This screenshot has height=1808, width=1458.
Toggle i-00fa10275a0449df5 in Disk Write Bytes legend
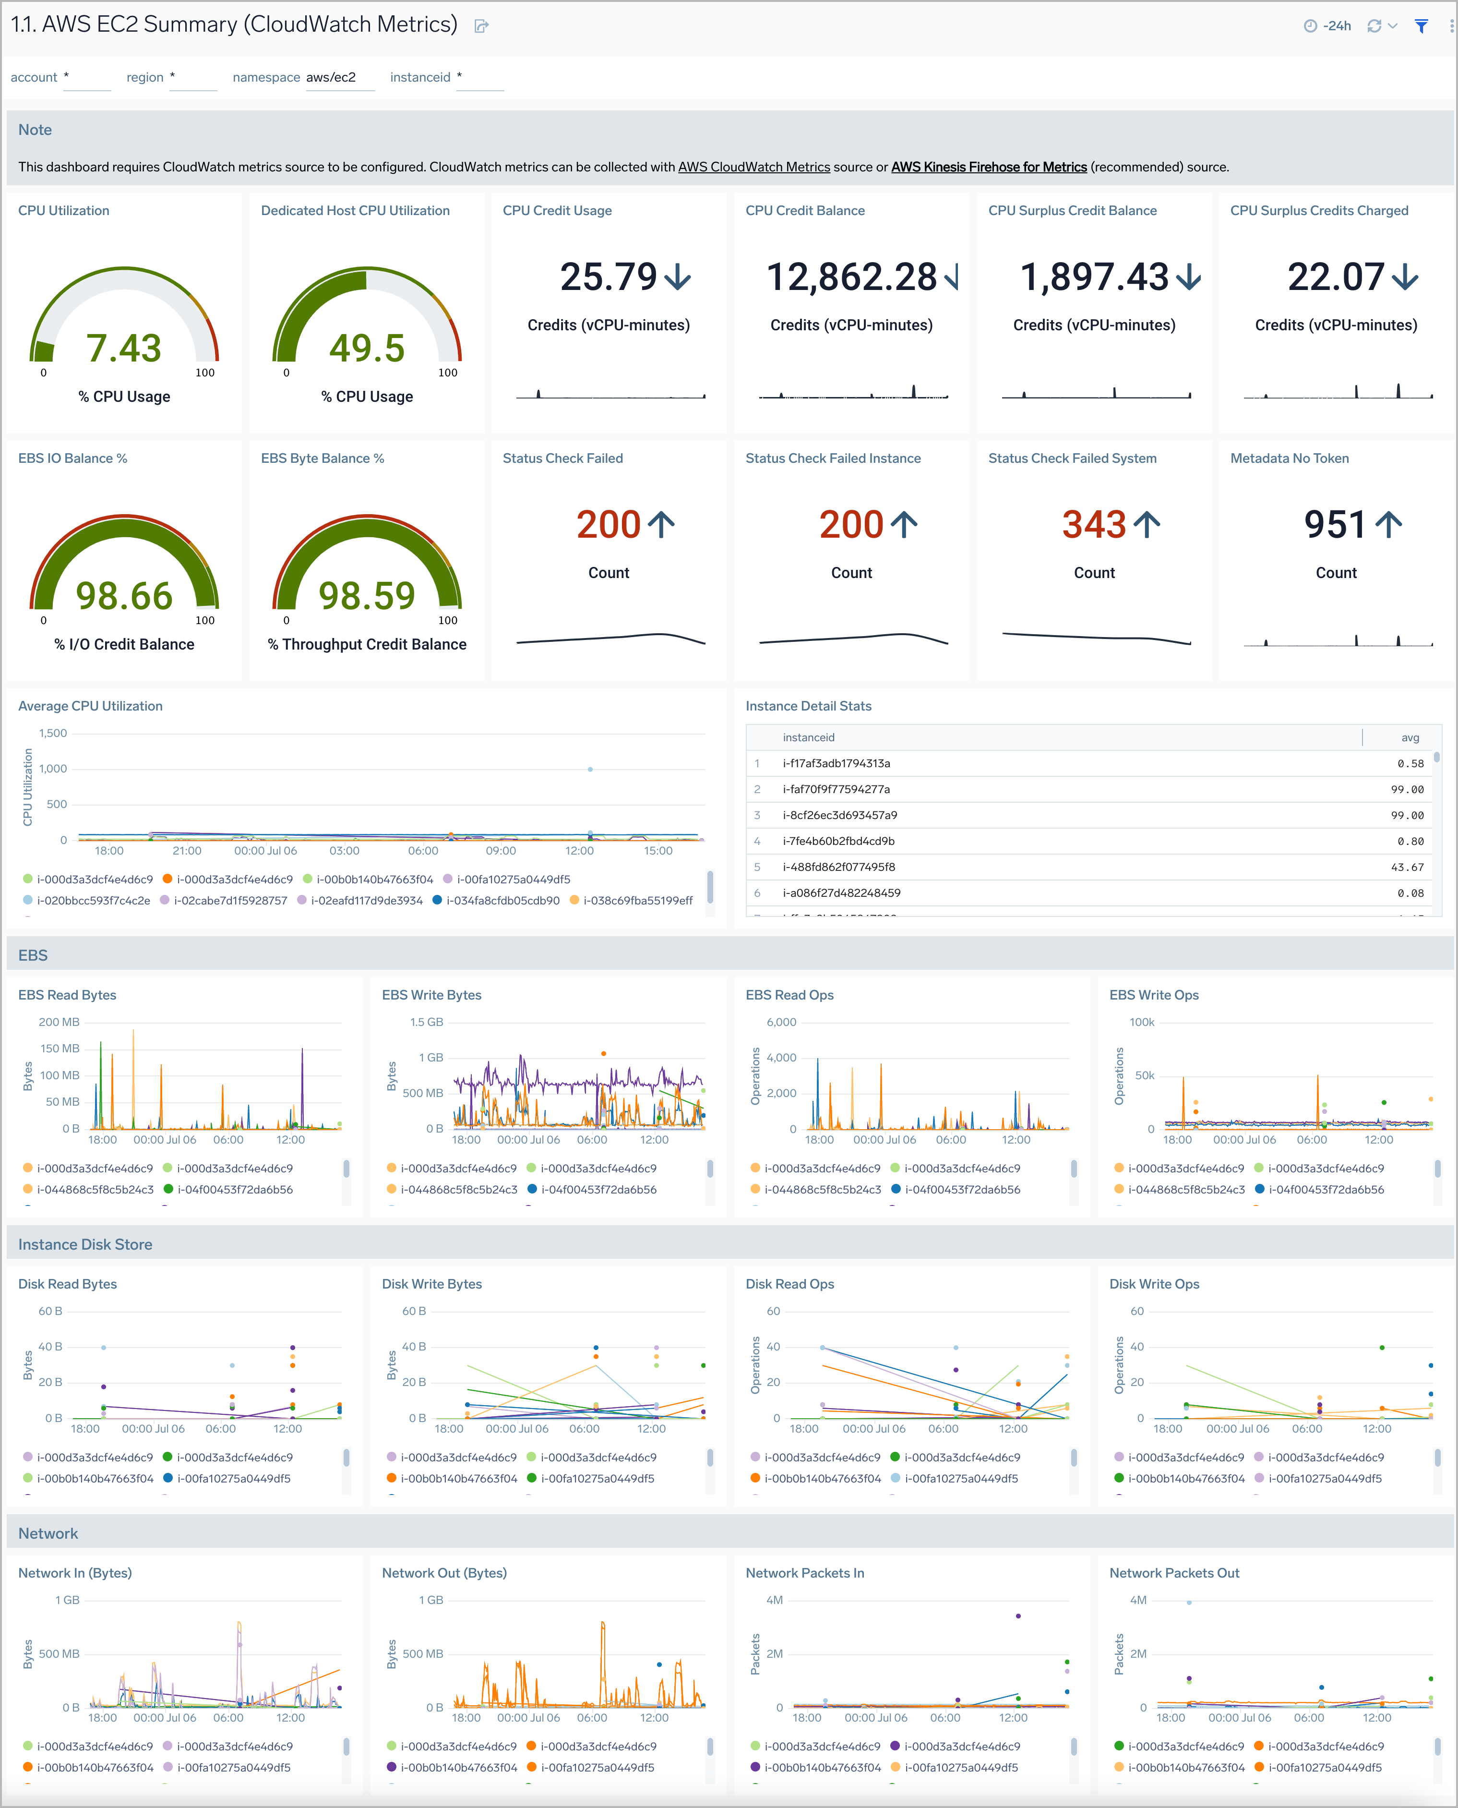coord(590,1478)
